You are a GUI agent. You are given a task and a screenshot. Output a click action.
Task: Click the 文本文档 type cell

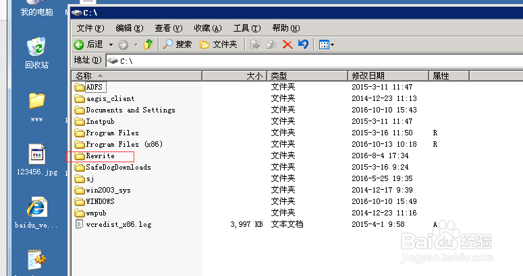pos(287,224)
